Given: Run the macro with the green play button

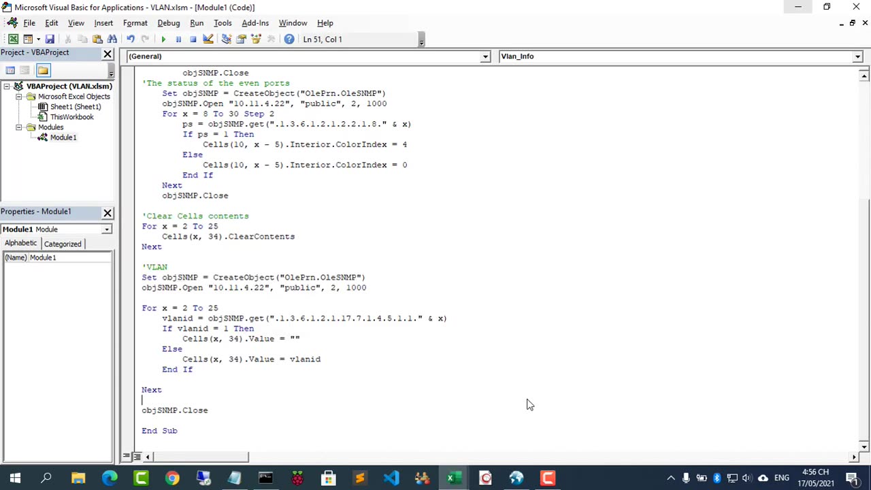Looking at the screenshot, I should [x=163, y=39].
